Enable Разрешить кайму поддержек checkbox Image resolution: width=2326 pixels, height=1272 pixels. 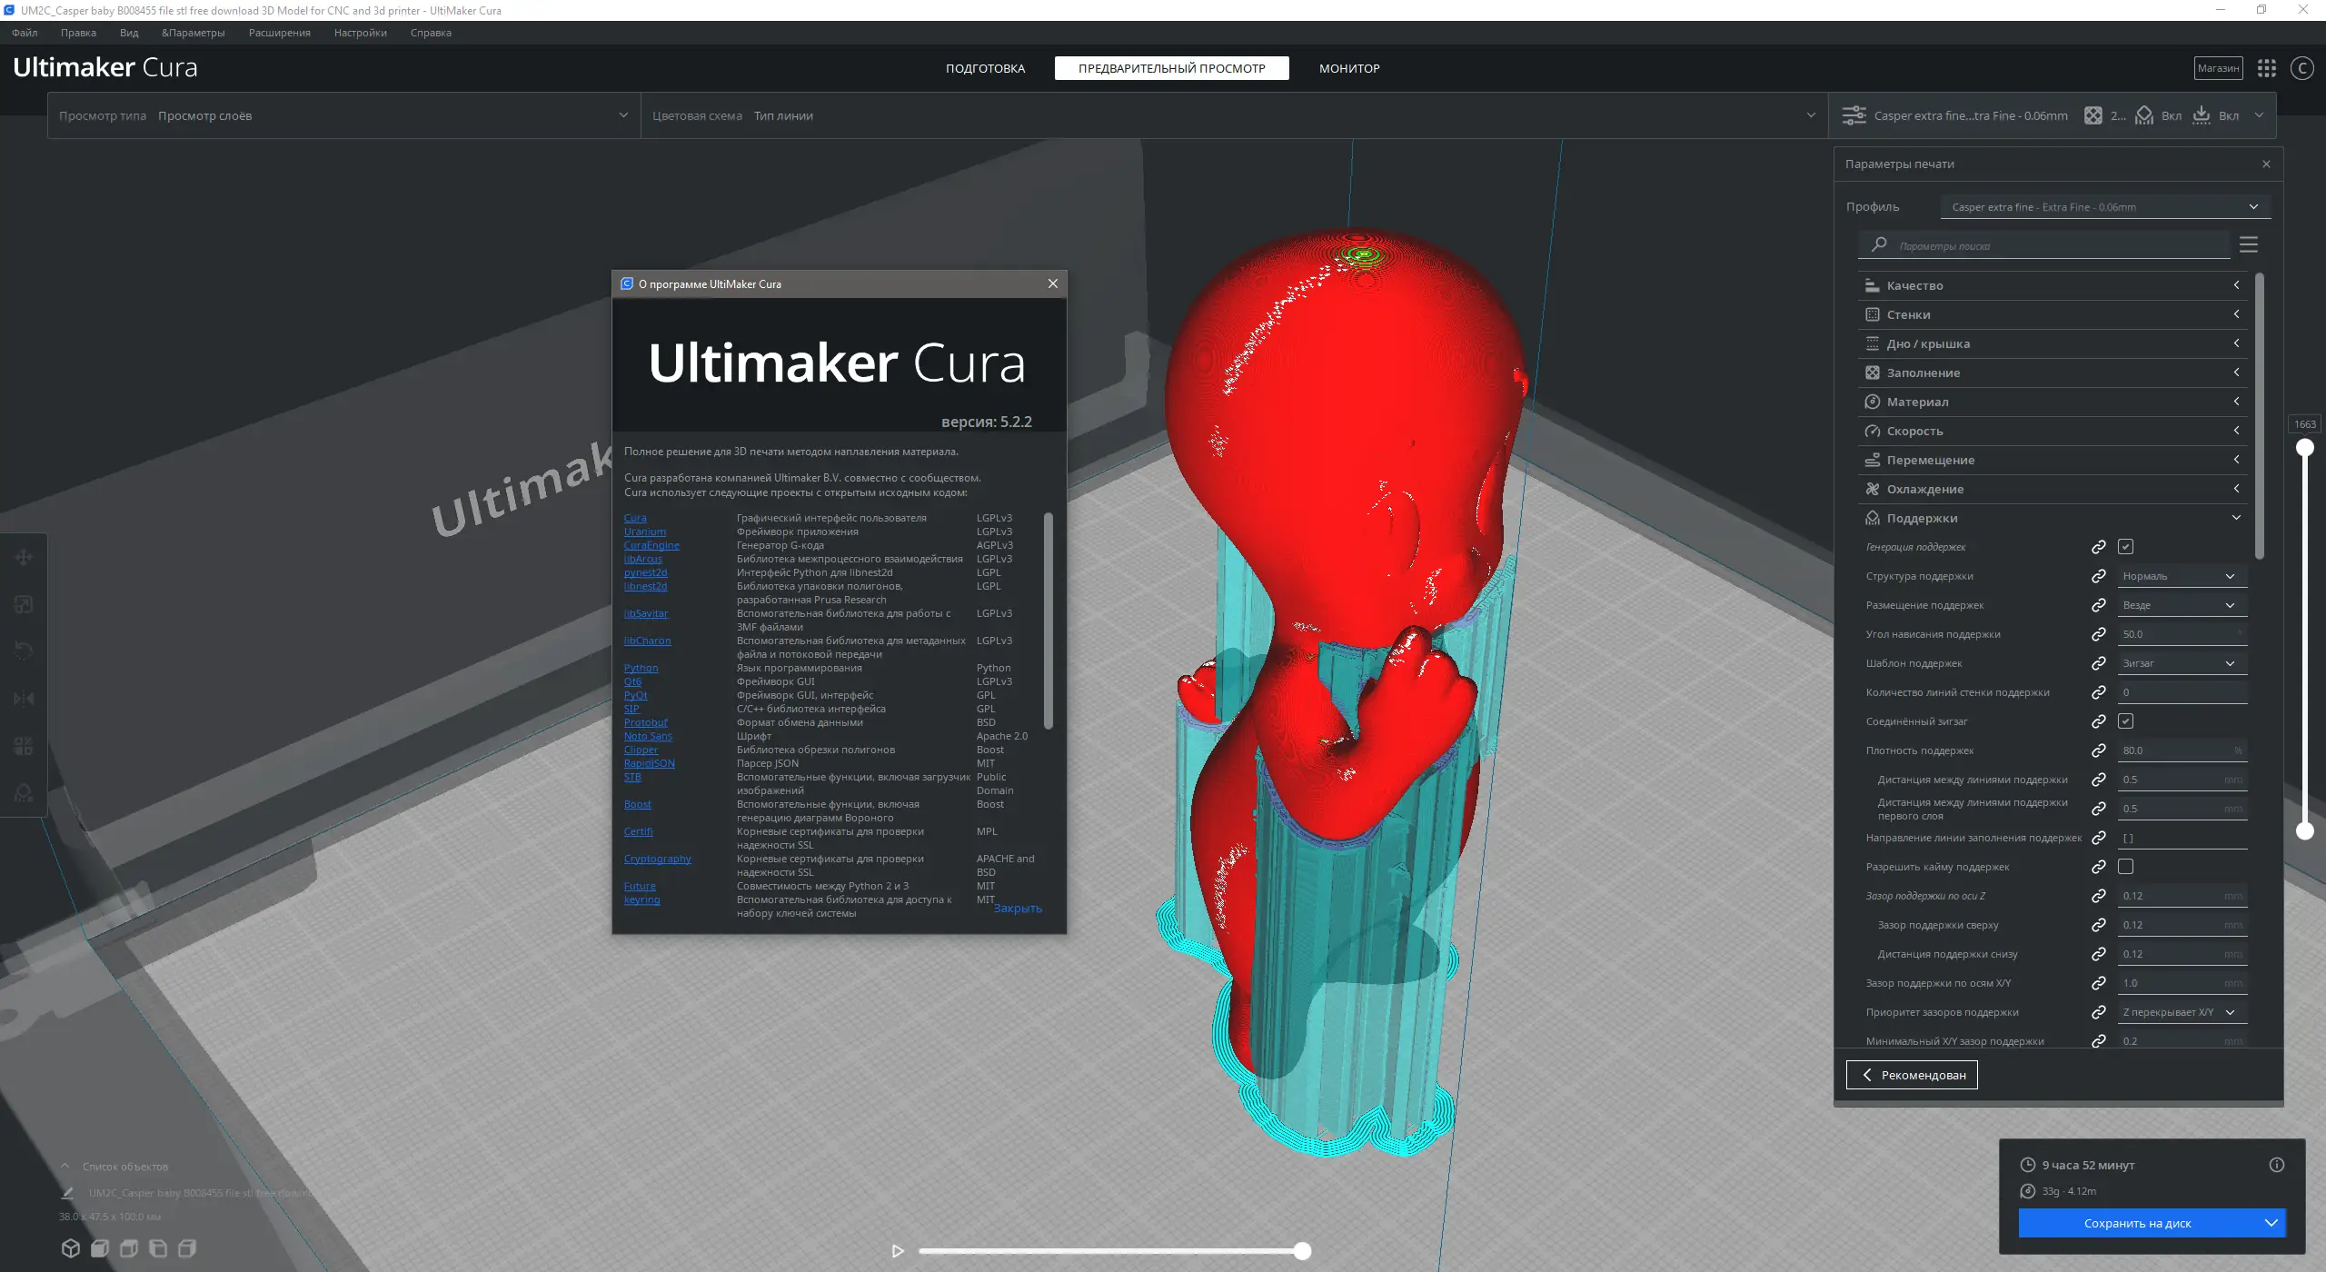pos(2125,867)
